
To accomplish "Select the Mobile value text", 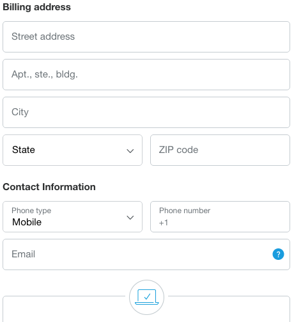I will click(27, 222).
